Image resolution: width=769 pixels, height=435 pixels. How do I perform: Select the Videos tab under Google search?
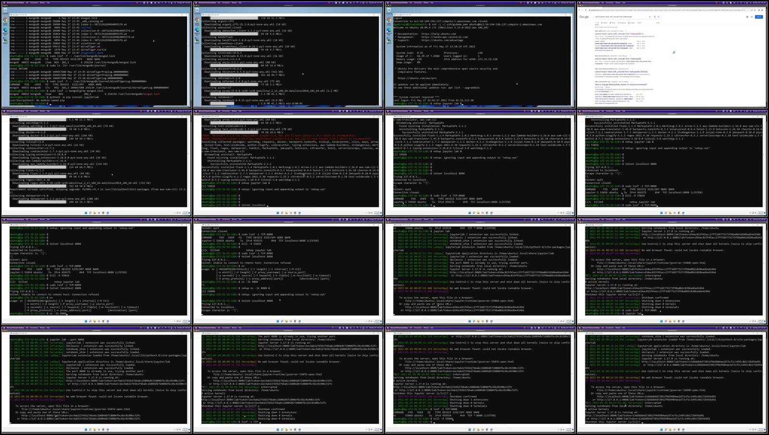[604, 23]
